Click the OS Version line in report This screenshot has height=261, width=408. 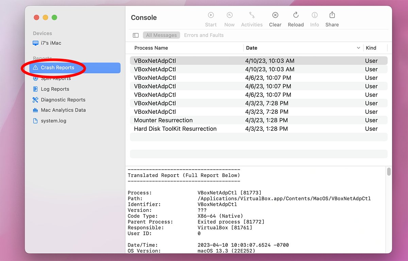point(191,251)
